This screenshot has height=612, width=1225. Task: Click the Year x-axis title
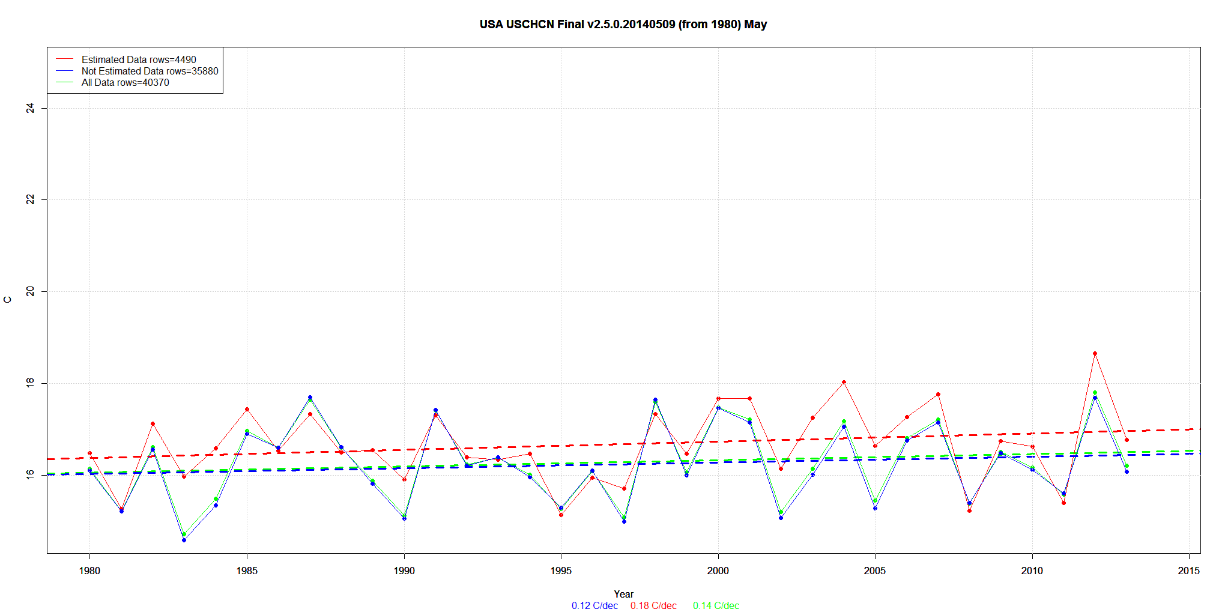click(x=623, y=594)
